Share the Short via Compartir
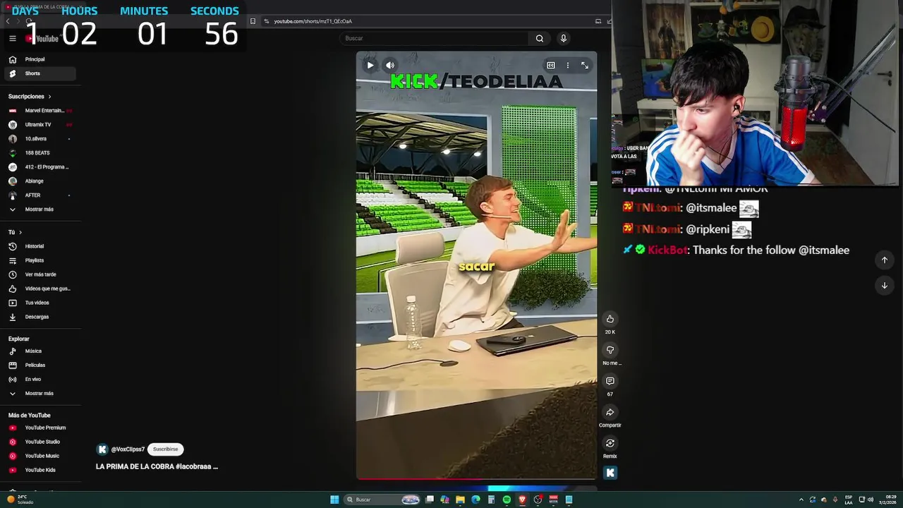903x508 pixels. pos(610,412)
